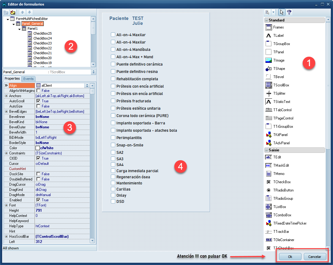Select TCheckBox in the Saisie palette
Image resolution: width=333 pixels, height=265 pixels.
click(x=268, y=182)
